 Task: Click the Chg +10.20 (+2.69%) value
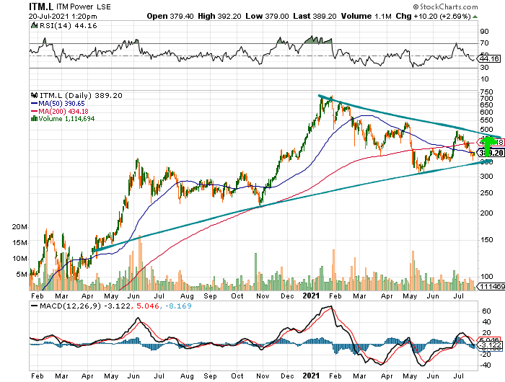coord(433,16)
